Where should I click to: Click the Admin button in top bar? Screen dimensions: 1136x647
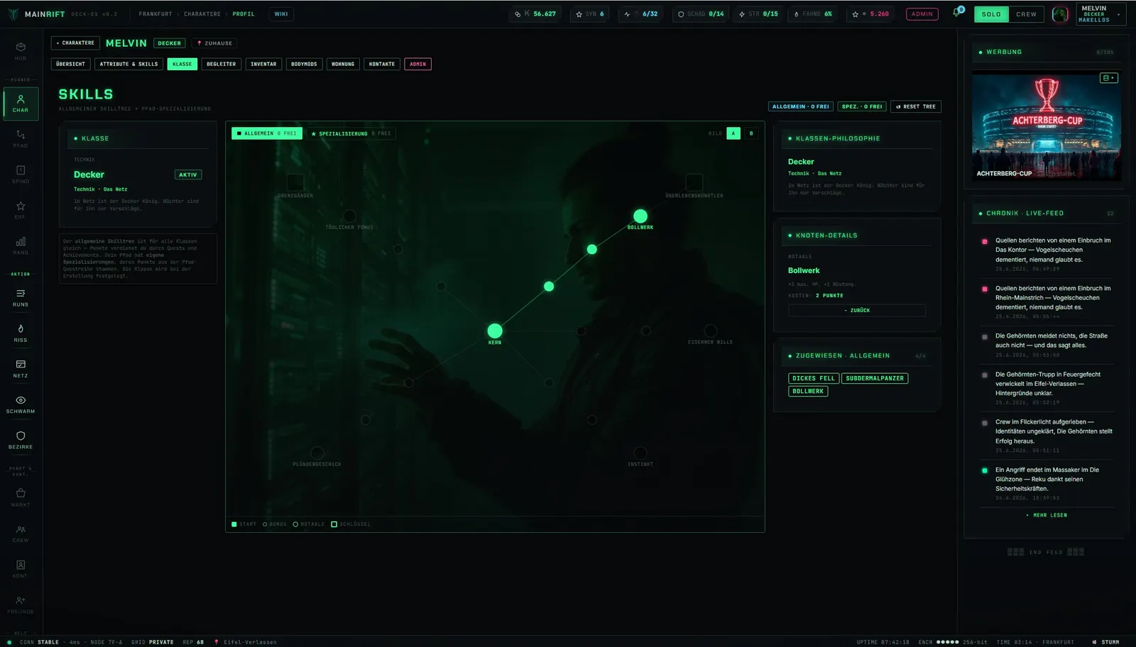coord(922,14)
